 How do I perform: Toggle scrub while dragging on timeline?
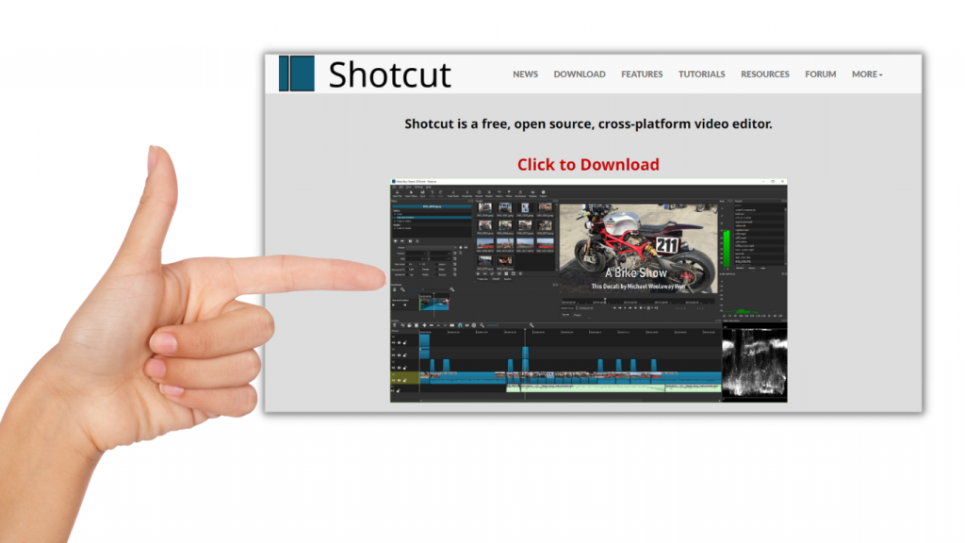coord(466,325)
